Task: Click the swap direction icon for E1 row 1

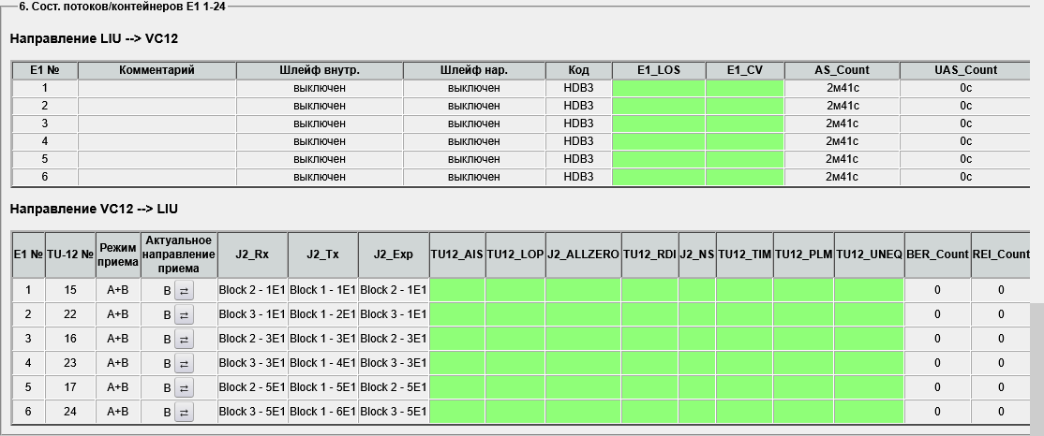Action: point(184,290)
